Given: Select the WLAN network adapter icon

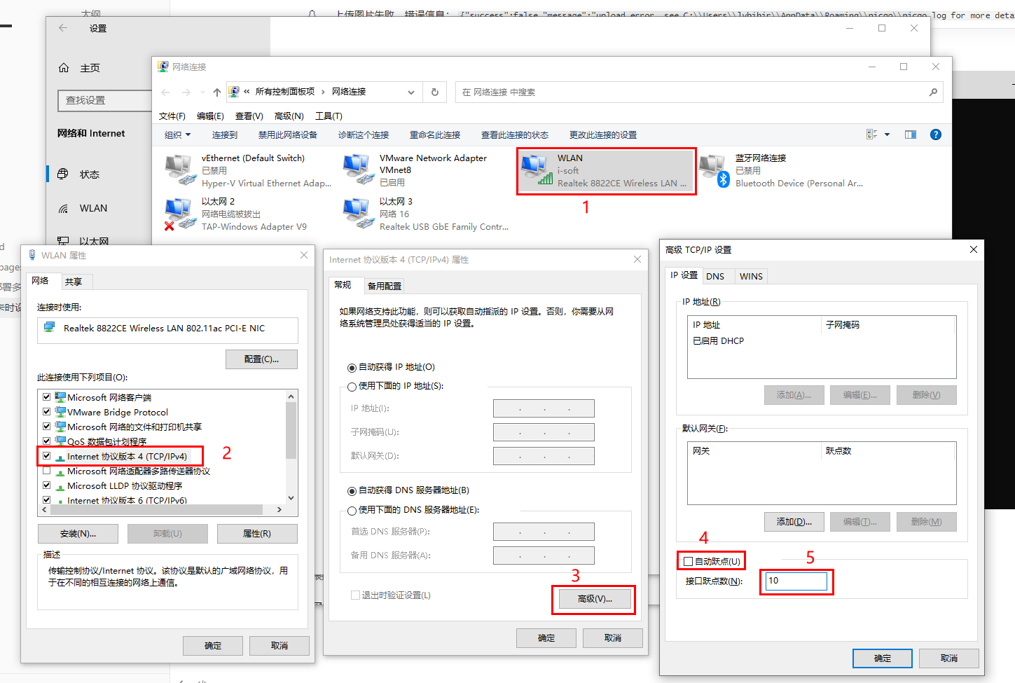Looking at the screenshot, I should tap(536, 170).
